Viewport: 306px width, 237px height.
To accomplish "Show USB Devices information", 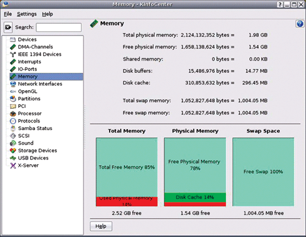I will click(x=33, y=158).
